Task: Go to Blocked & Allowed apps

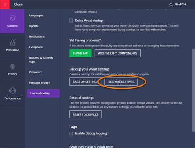Action: click(x=41, y=59)
